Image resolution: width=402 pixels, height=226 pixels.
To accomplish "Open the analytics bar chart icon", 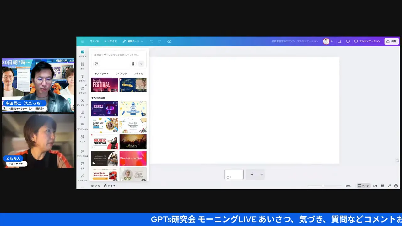I will click(340, 41).
